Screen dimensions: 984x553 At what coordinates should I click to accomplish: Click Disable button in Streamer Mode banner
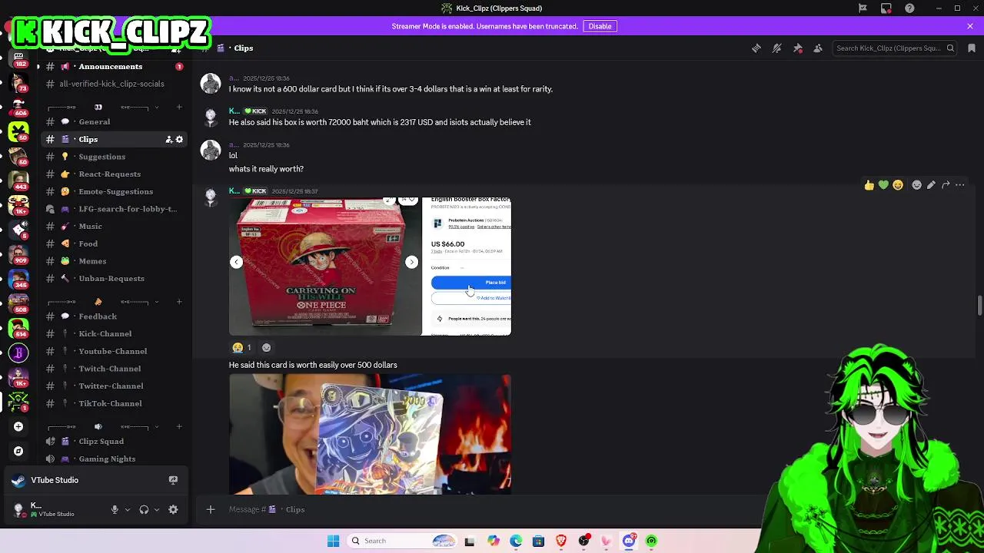600,26
